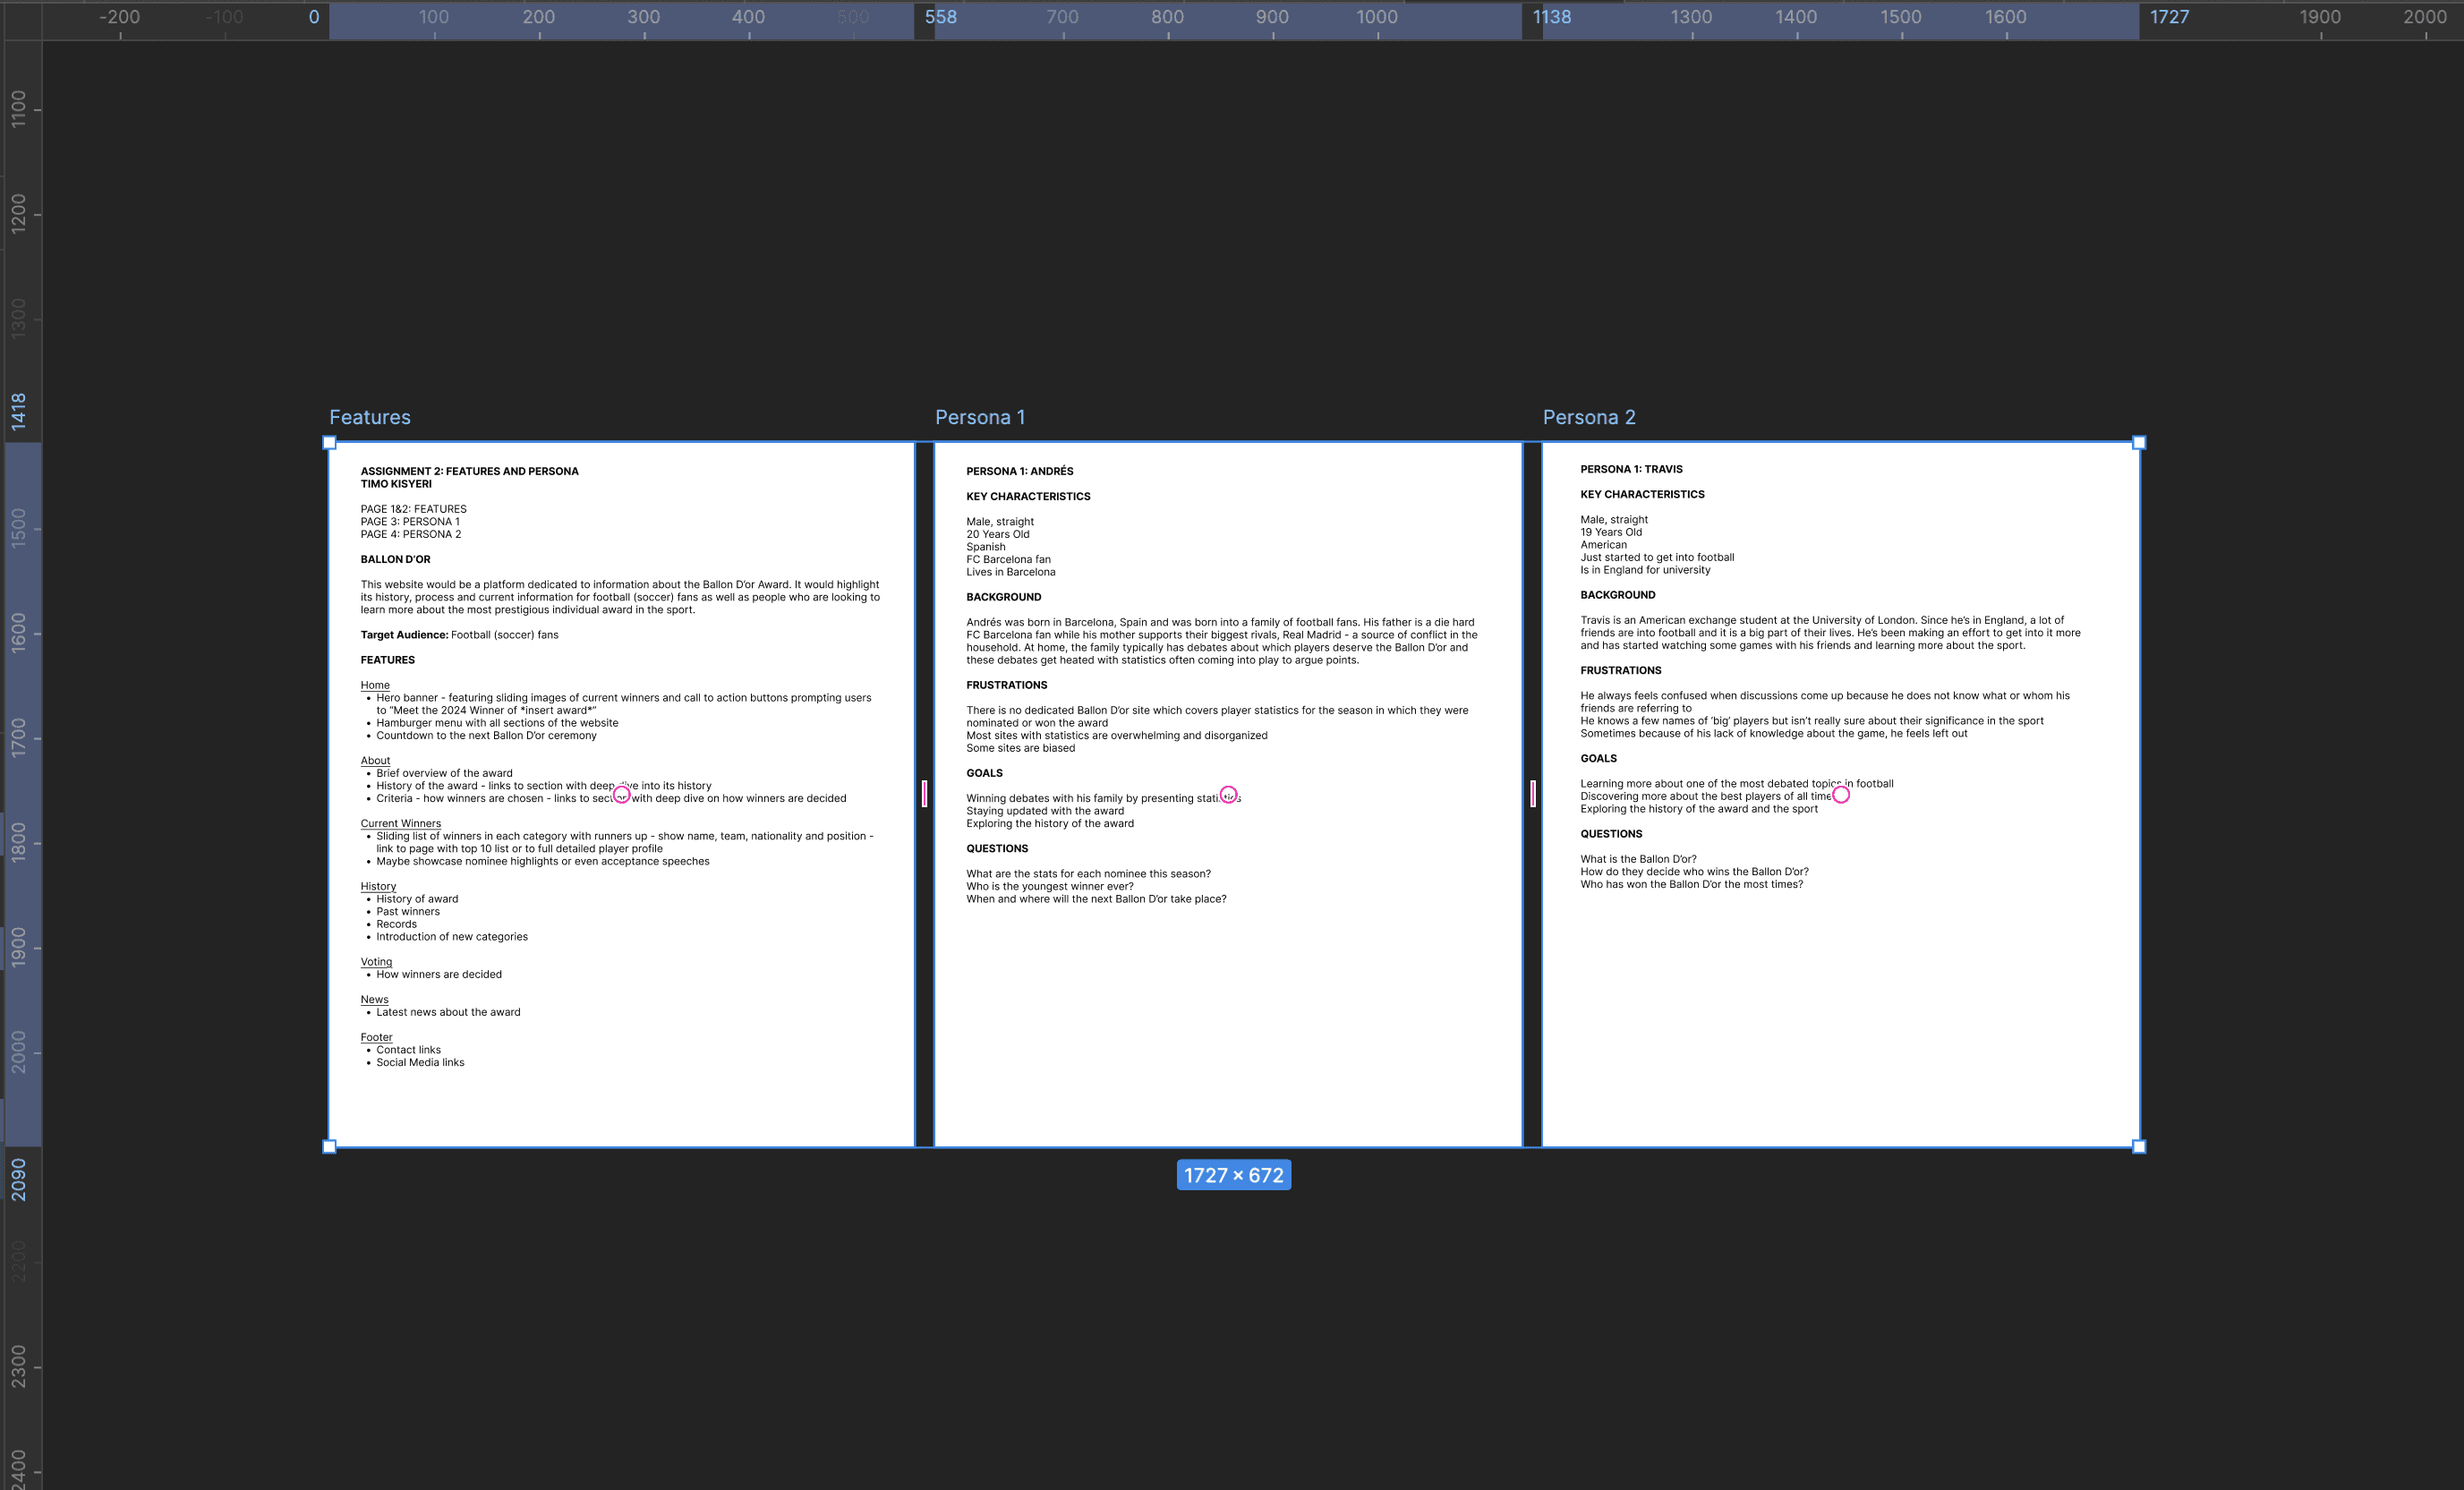Click the PERSONA 1: TRAVIS heading text
The height and width of the screenshot is (1490, 2464).
pos(1630,469)
